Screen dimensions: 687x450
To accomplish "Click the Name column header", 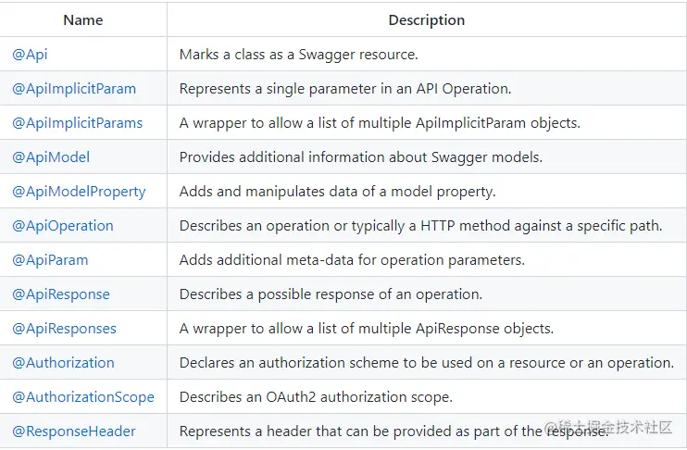I will point(83,19).
